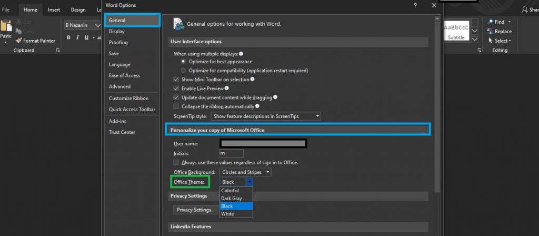Click info icon beside Update document content
This screenshot has width=539, height=236.
pos(275,97)
